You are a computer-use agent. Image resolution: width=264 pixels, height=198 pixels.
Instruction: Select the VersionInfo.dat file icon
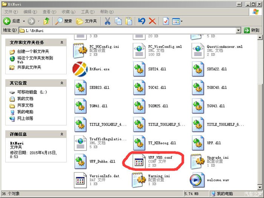tap(80, 180)
